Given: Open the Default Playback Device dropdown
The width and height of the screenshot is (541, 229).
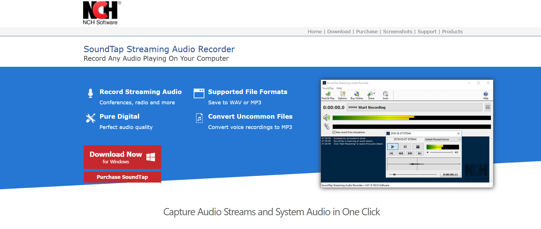Looking at the screenshot, I should pos(443,139).
